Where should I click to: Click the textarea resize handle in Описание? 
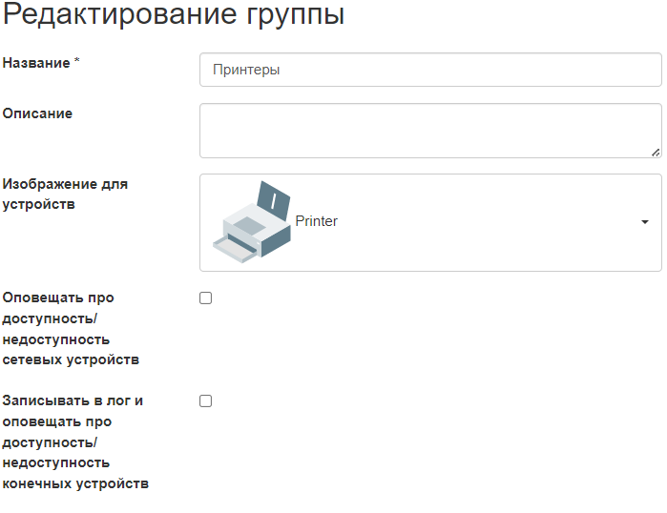pos(656,152)
